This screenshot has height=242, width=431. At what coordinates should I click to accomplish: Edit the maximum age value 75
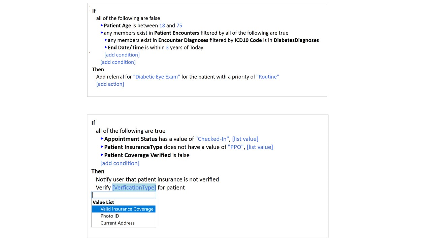click(179, 26)
